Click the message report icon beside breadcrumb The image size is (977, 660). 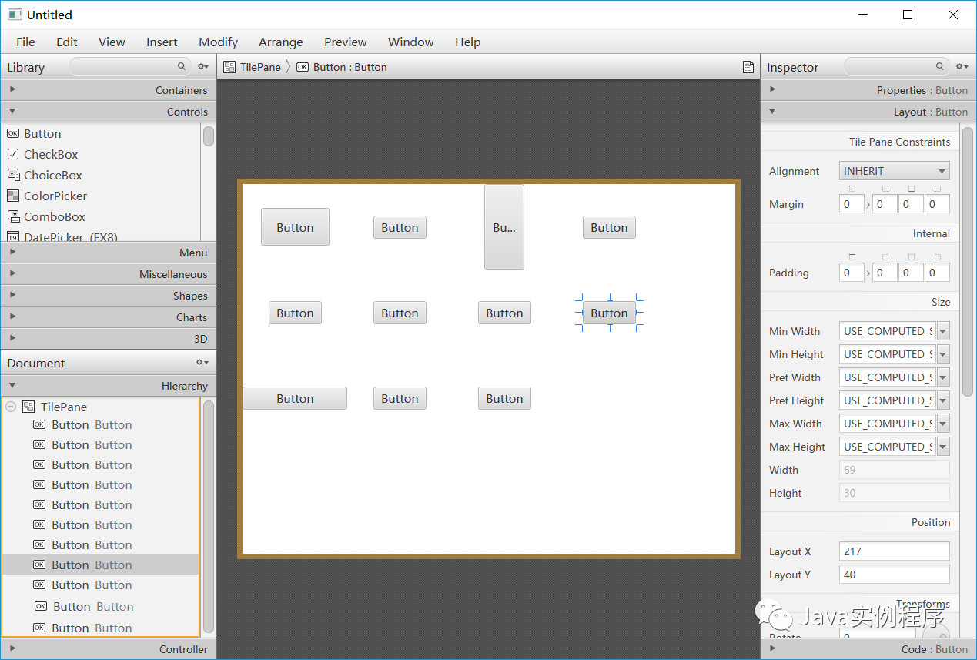(x=748, y=67)
